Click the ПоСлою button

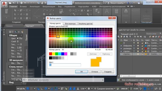[93, 54]
